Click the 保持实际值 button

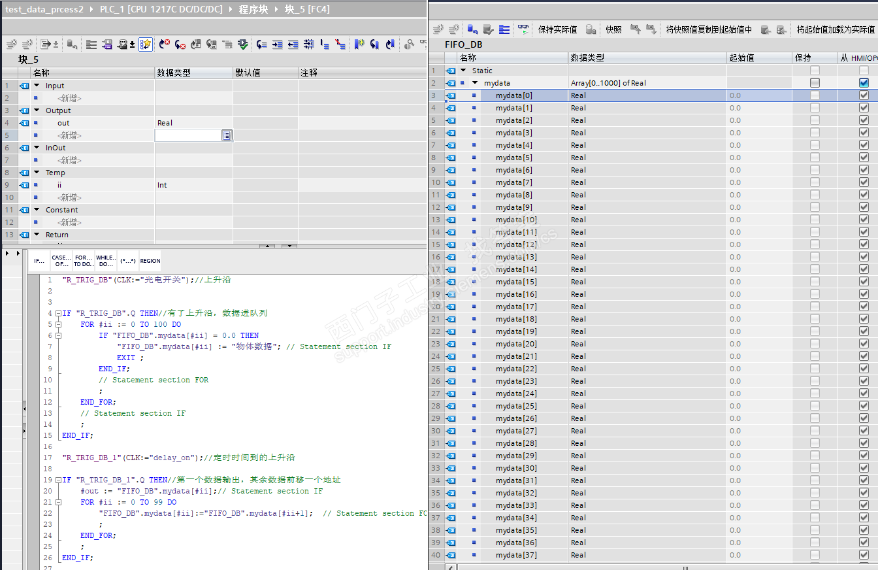(x=557, y=29)
